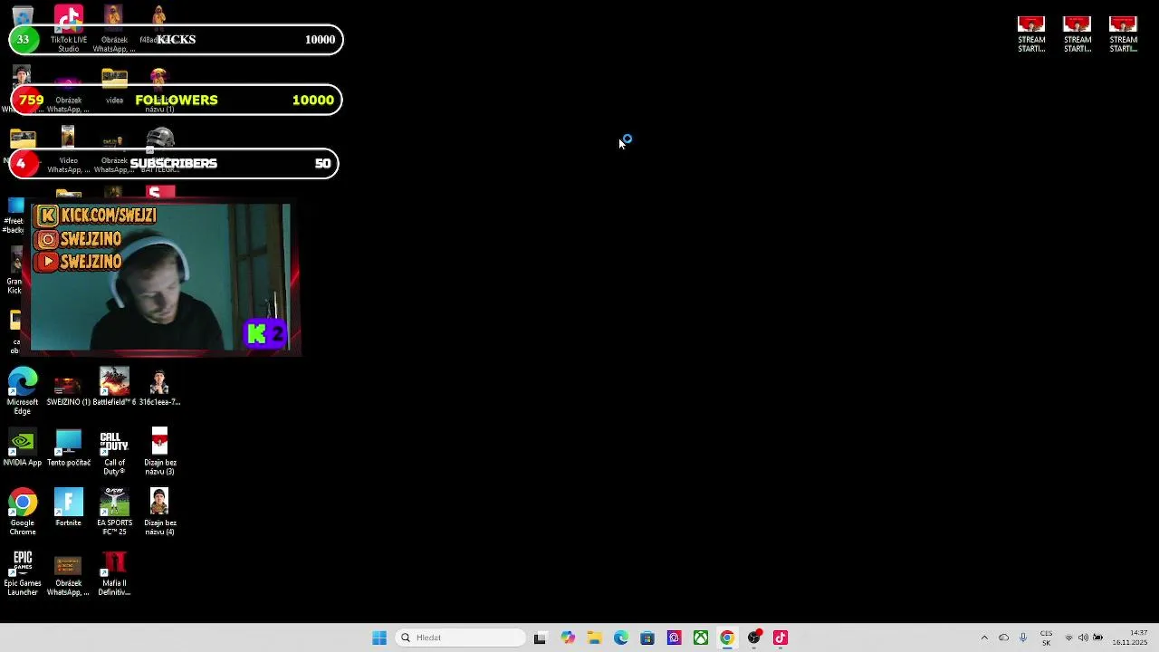Open network settings from Wi-Fi icon
This screenshot has height=652, width=1159.
point(1068,638)
